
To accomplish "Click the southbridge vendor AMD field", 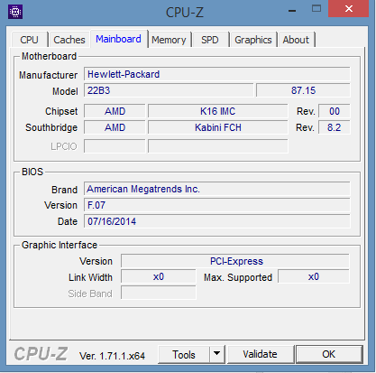I will [x=115, y=127].
